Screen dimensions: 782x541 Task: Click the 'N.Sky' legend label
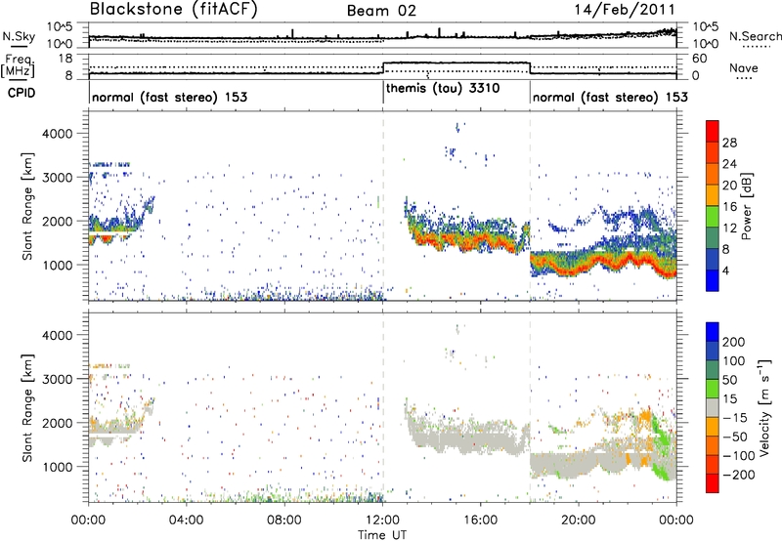(19, 36)
